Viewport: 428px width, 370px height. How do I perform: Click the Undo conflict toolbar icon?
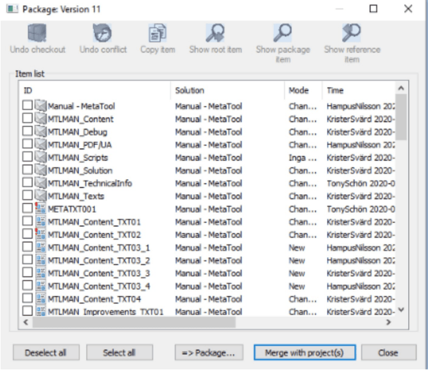pos(103,33)
